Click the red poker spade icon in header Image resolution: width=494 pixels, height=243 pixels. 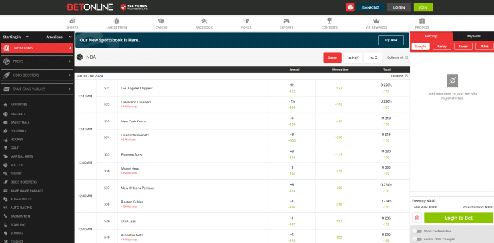350,7
